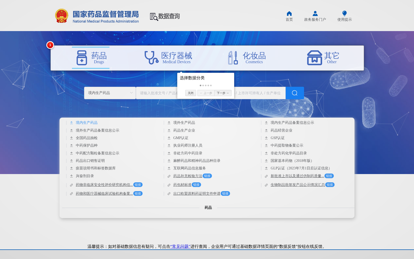Image resolution: width=414 pixels, height=259 pixels.
Task: Select the 医疗器械 stethoscope icon
Action: click(x=151, y=57)
